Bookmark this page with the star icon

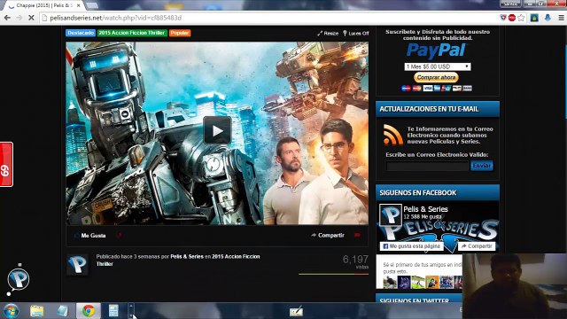[x=521, y=18]
